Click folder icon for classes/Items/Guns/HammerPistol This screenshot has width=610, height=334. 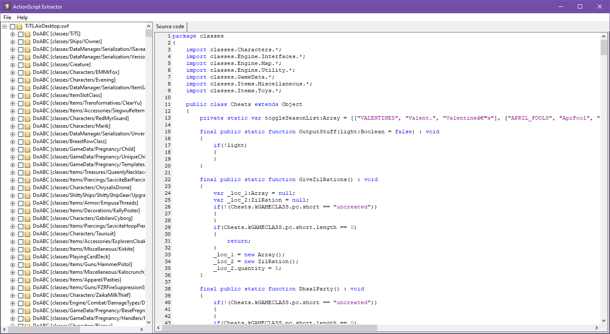(27, 264)
